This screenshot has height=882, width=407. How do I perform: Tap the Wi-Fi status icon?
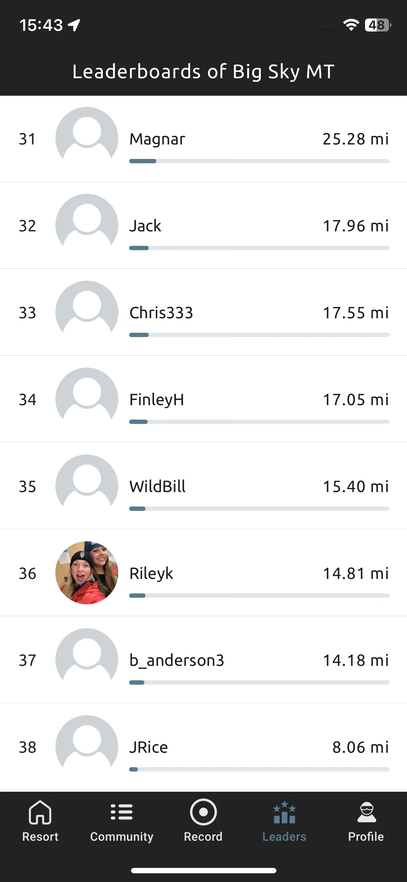click(x=351, y=25)
